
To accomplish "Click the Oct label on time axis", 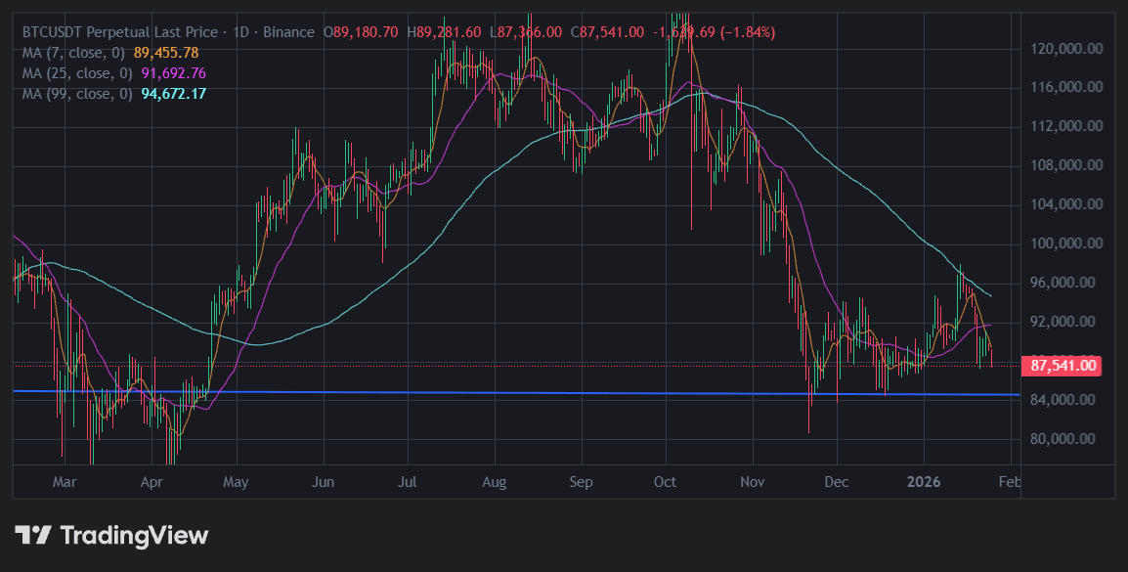I will (666, 481).
